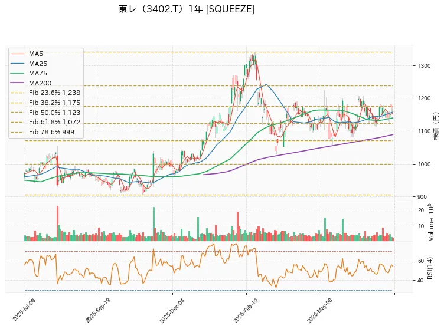444x329 pixels.
Task: Click Fib 50.0% 1,123 legend label
Action: pos(54,113)
